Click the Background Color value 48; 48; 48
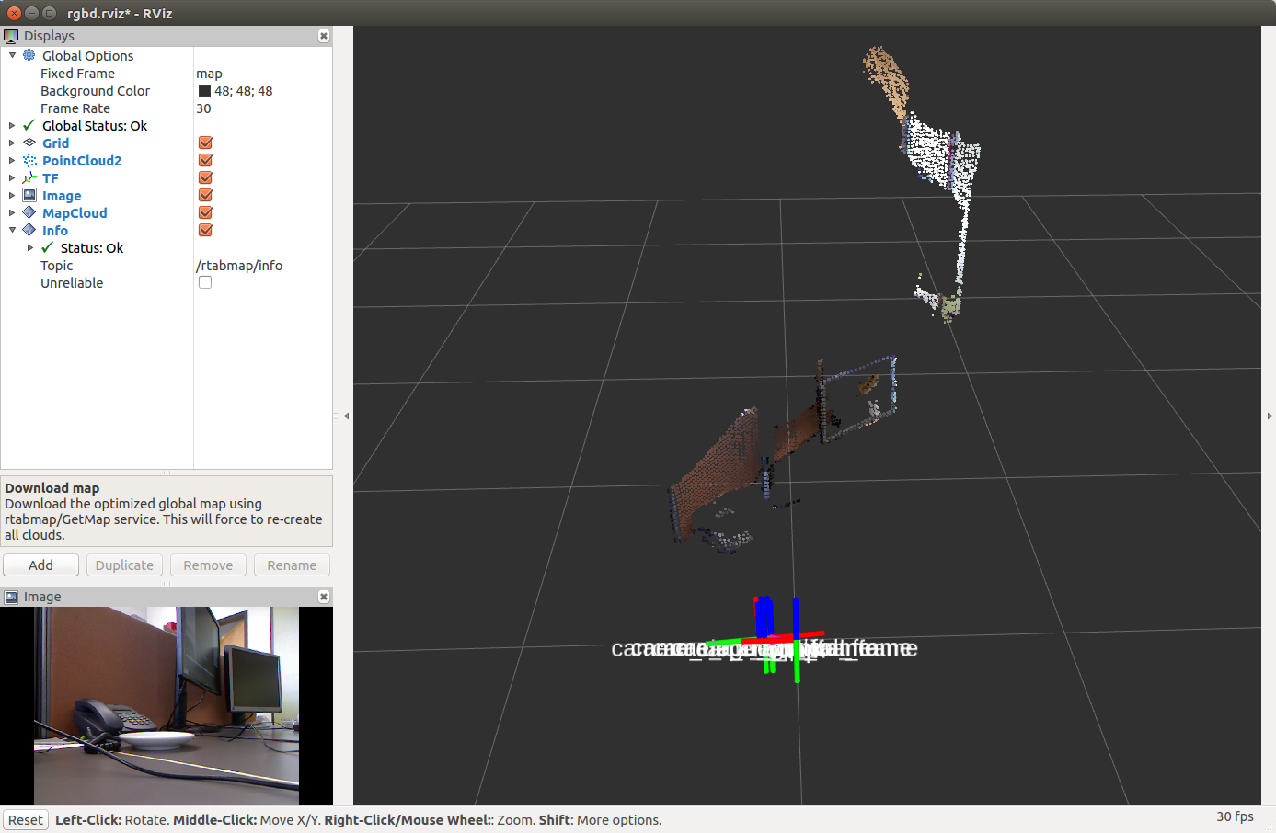 244,91
